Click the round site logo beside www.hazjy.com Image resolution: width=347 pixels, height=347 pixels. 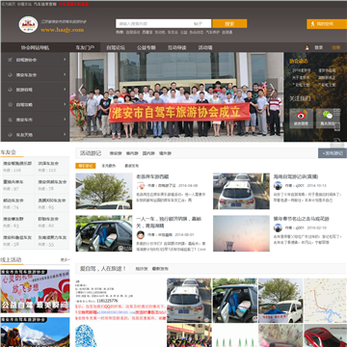tap(28, 25)
